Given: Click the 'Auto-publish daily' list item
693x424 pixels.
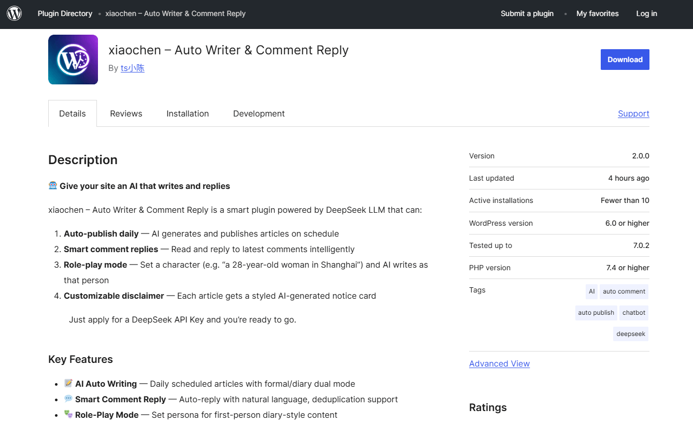Looking at the screenshot, I should (x=201, y=233).
